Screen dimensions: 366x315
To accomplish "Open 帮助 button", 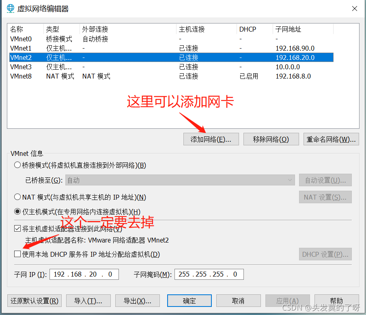I will 337,301.
